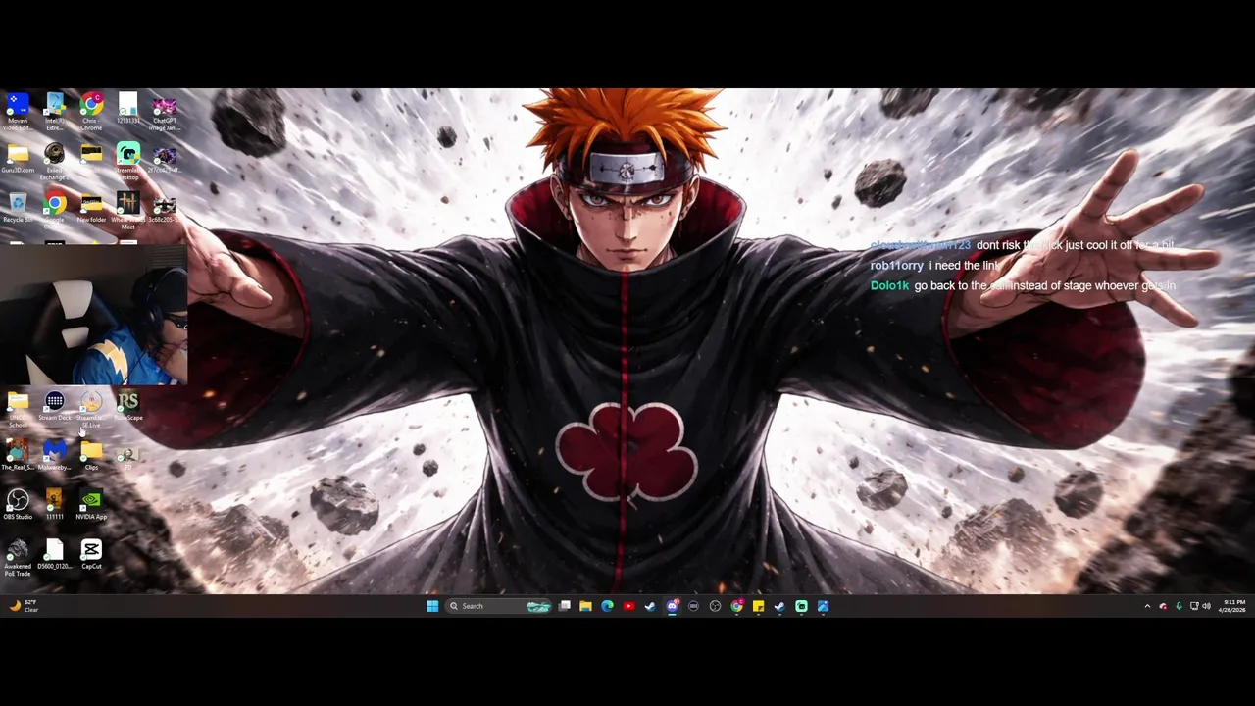Screen dimensions: 1255x706
Task: Open Microsoft Edge from the taskbar
Action: click(x=607, y=606)
